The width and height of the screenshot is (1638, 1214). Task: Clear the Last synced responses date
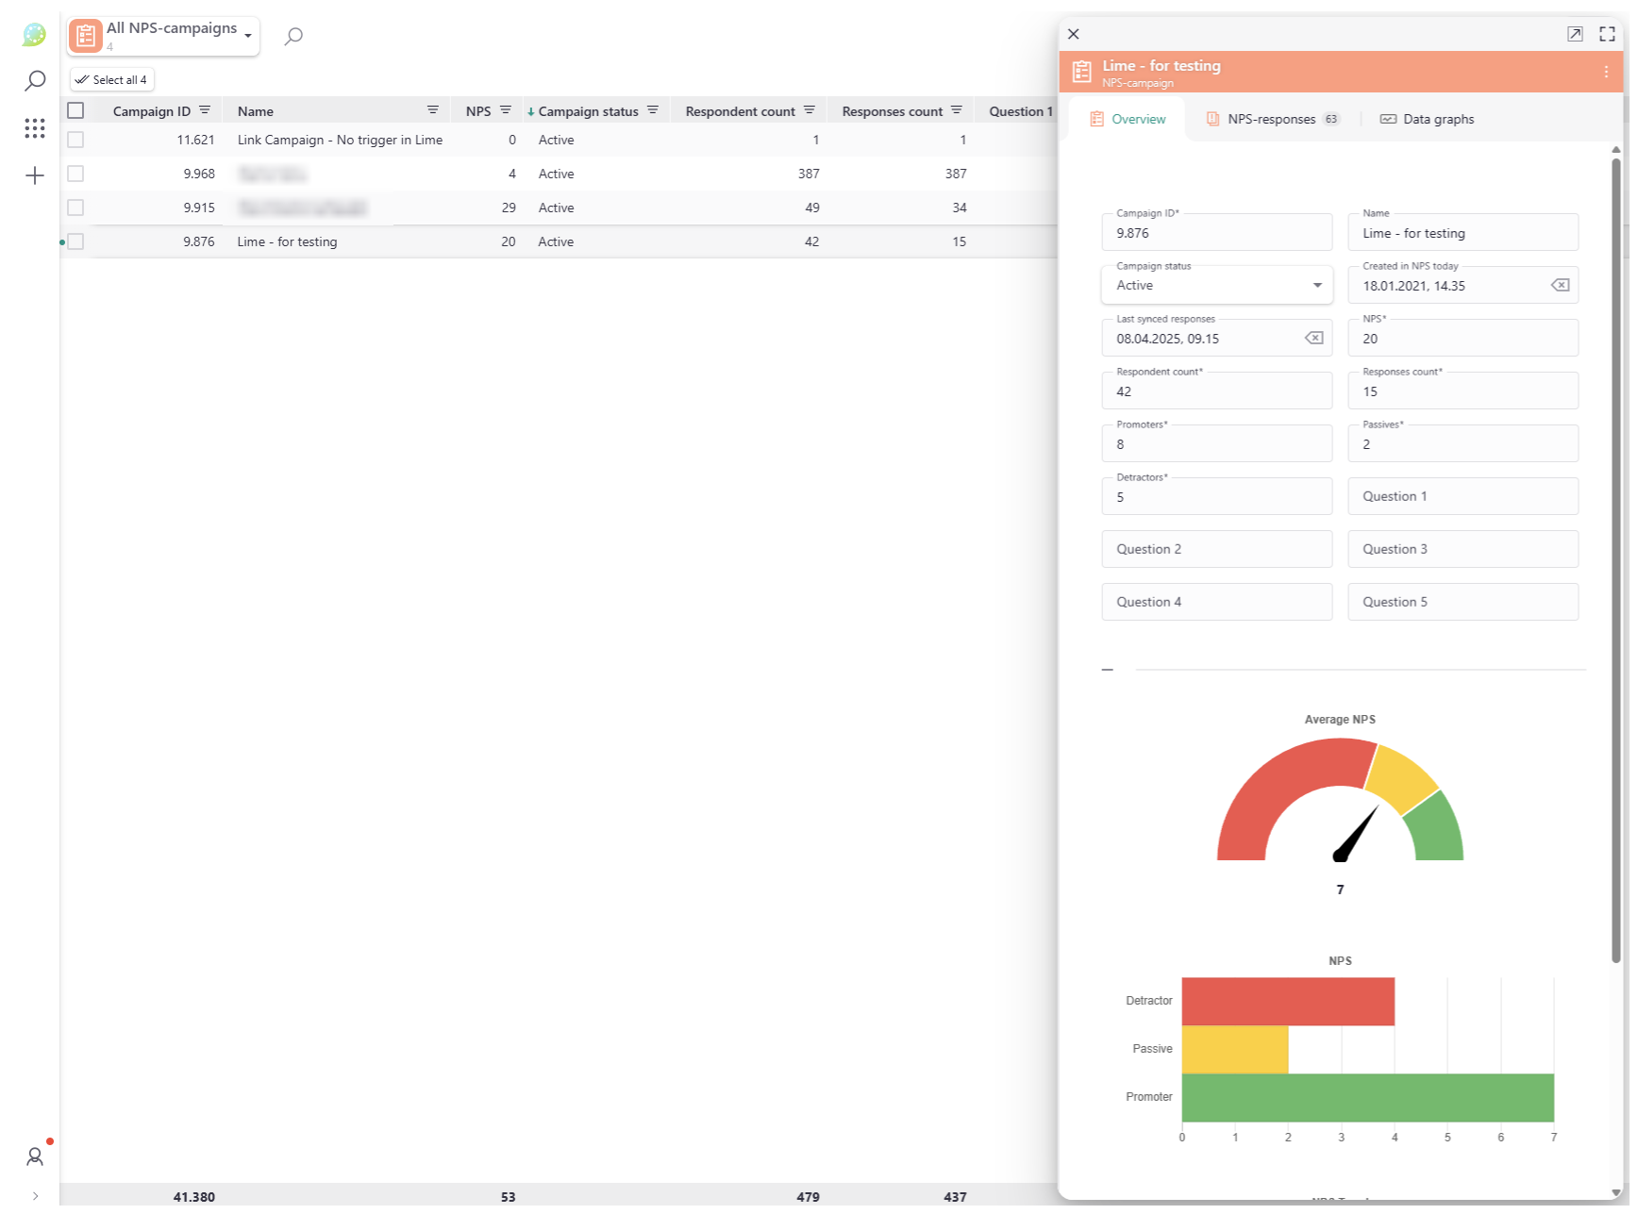[x=1313, y=339]
